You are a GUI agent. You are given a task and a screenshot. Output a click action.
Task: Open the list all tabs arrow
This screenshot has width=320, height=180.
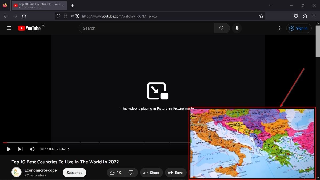click(270, 5)
